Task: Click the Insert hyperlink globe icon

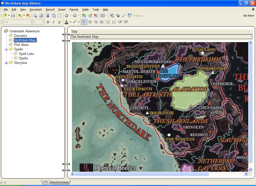Action: tap(112, 16)
